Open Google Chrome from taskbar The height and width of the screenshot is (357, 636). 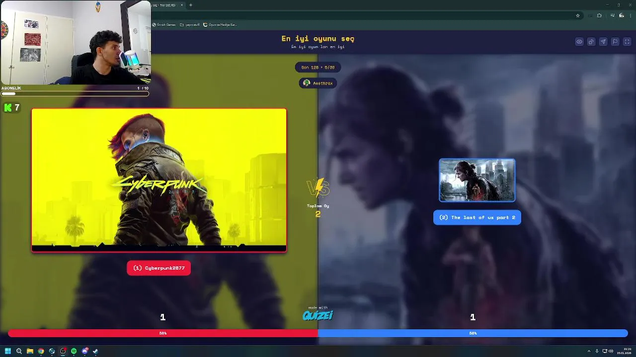pyautogui.click(x=41, y=351)
